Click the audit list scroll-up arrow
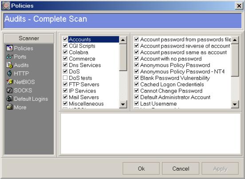 (x=235, y=40)
